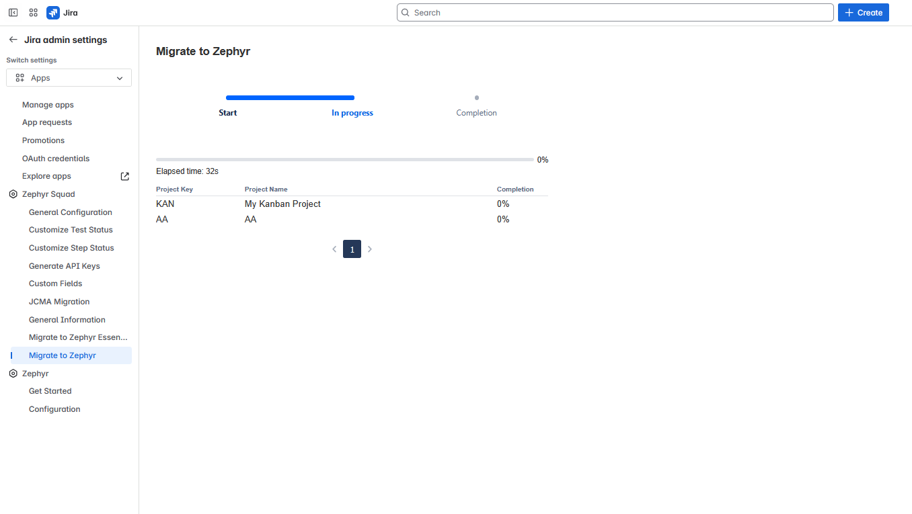Click the Jira logo
Screen dimensions: 912x514
tap(53, 12)
